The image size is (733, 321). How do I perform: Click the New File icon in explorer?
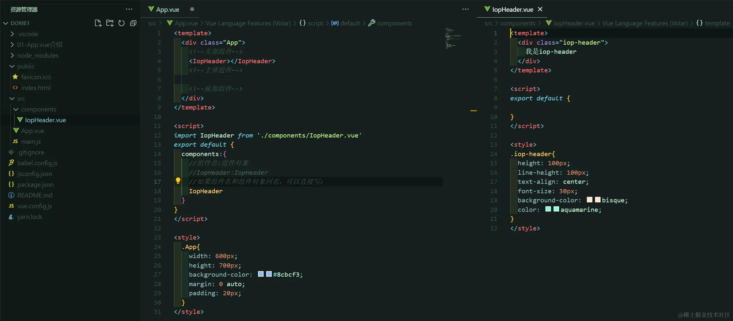coord(98,23)
